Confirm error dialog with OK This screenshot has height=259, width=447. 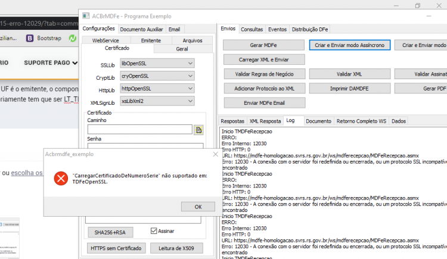coord(198,207)
